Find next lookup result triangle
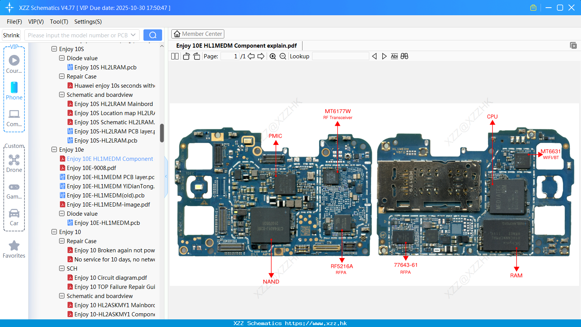The image size is (581, 327). coord(384,56)
